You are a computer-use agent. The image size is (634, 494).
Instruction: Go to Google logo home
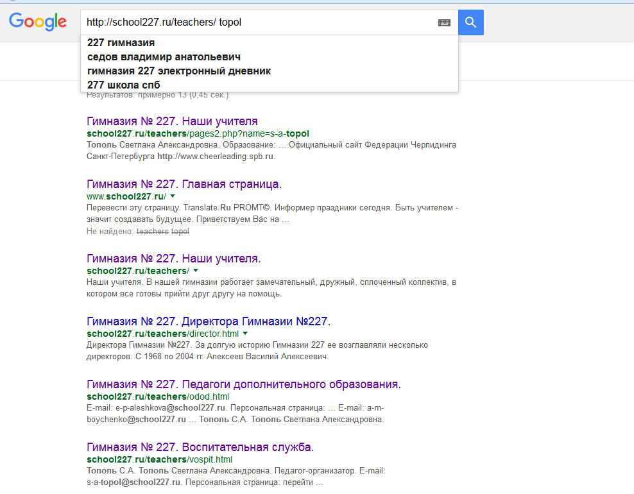(38, 21)
